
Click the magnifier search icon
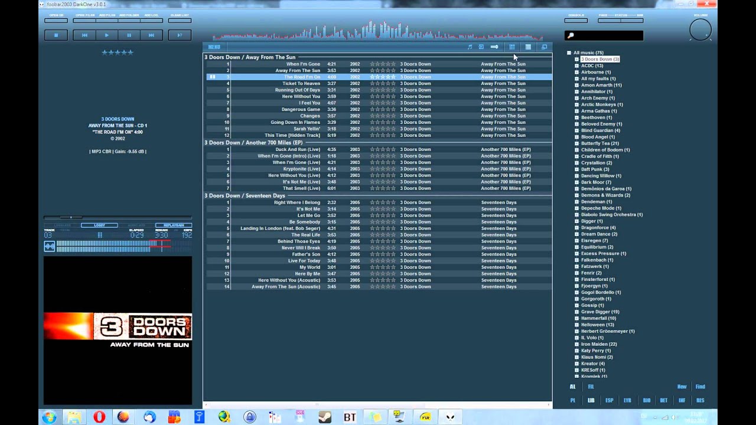571,35
